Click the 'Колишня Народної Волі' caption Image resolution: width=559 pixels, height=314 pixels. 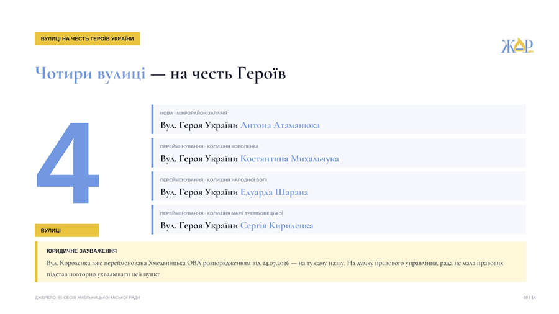237,180
